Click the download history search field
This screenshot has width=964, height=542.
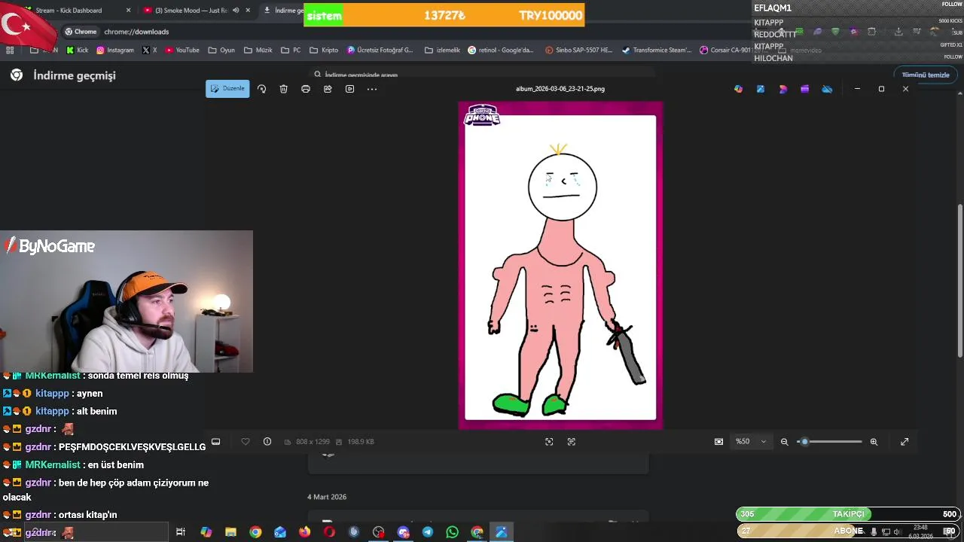click(x=482, y=75)
